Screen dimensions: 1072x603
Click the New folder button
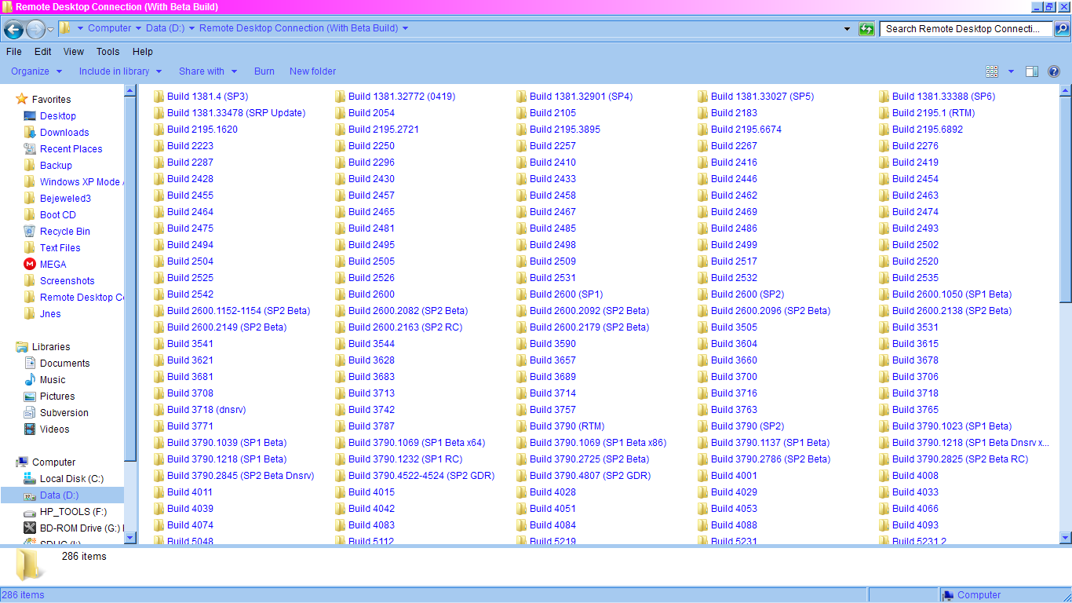(312, 71)
